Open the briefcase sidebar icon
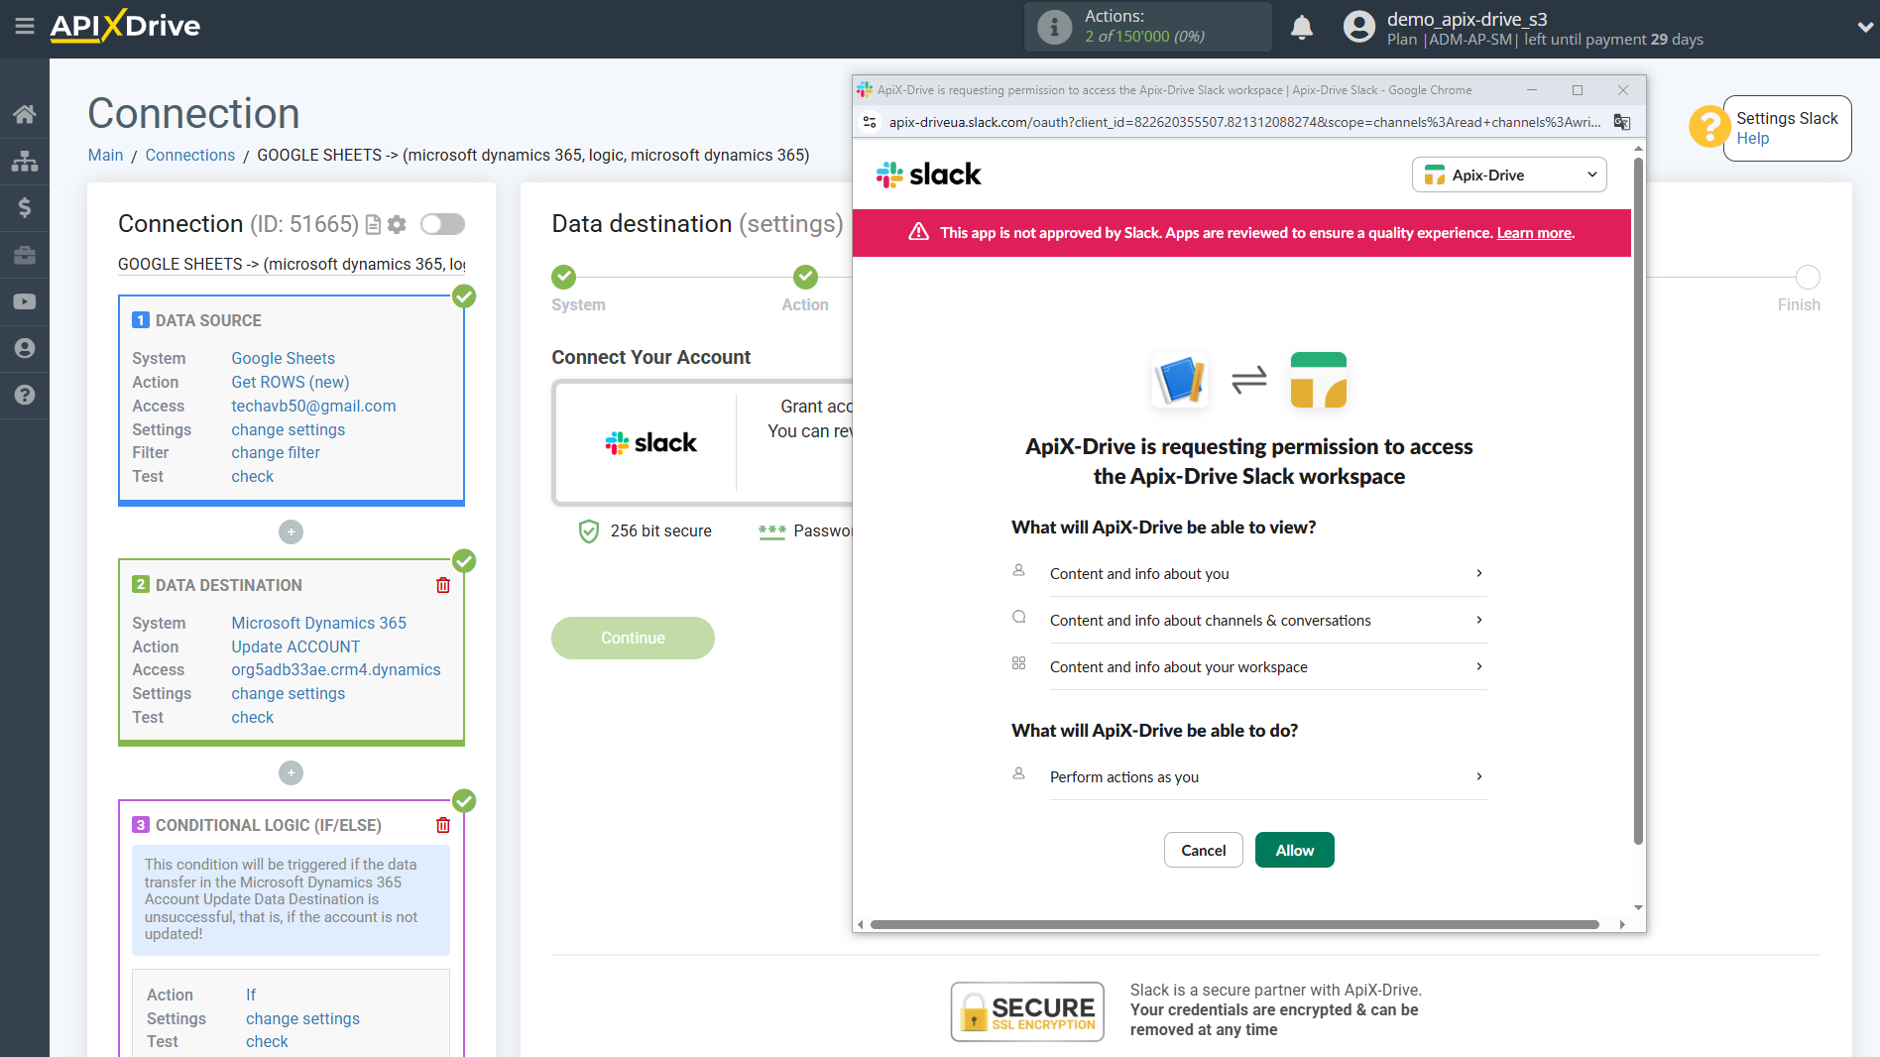Image resolution: width=1880 pixels, height=1057 pixels. [25, 255]
